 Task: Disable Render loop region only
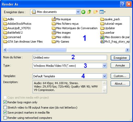coord(5,102)
